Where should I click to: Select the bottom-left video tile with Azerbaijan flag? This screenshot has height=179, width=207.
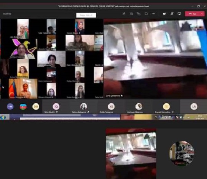(x=23, y=88)
